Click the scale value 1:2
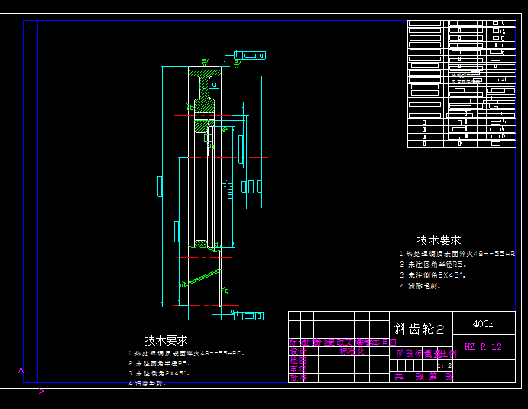This screenshot has width=528, height=409. 444,365
